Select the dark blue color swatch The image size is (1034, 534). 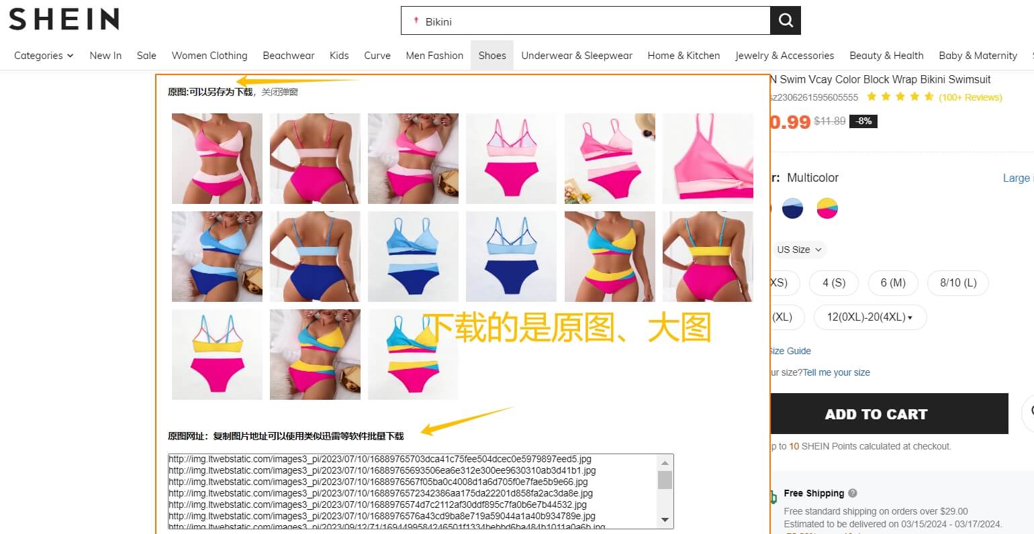(x=793, y=208)
